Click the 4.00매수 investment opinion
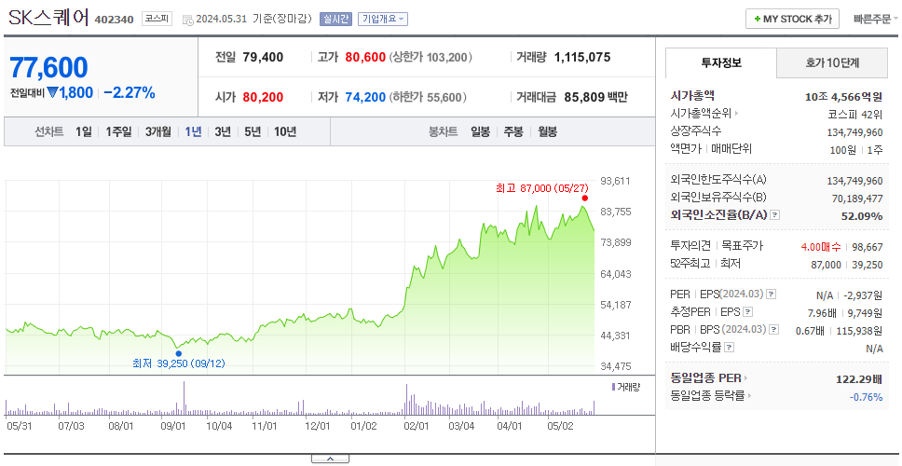Viewport: 902px width, 466px height. pos(822,247)
